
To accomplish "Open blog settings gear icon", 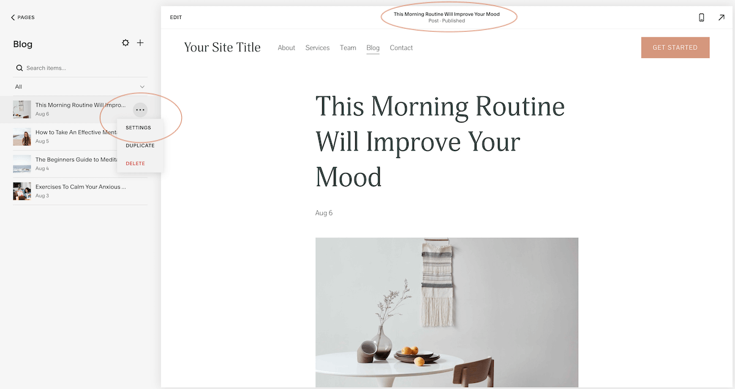I will pyautogui.click(x=126, y=43).
